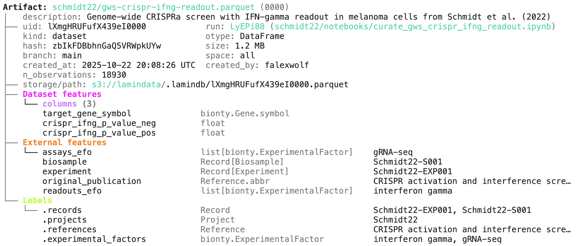The image size is (583, 246).
Task: Click the columns (3) group
Action: (69, 104)
